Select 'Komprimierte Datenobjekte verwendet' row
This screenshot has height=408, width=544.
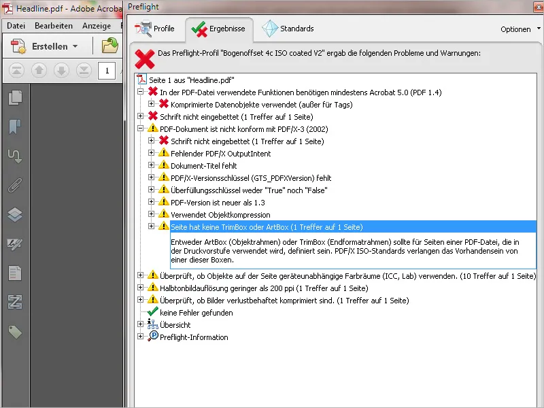tap(261, 105)
